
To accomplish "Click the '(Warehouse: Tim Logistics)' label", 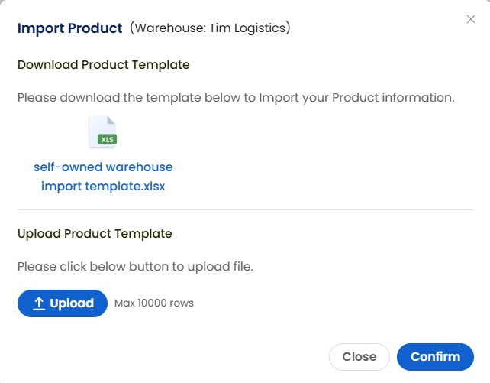I will tap(210, 28).
